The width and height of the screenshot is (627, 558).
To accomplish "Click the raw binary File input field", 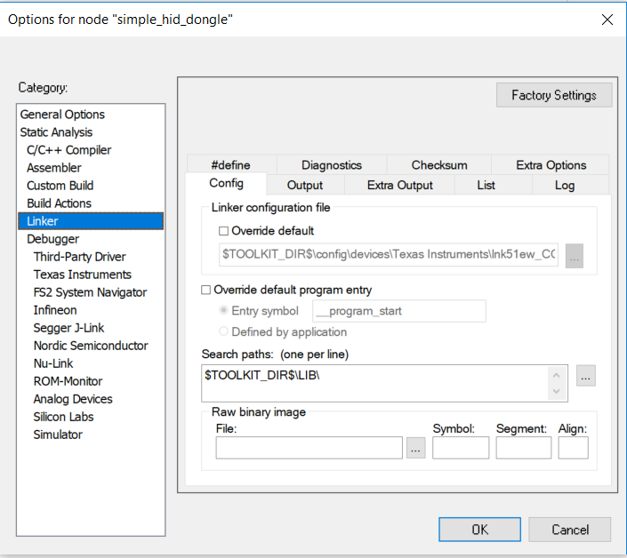I will 309,448.
